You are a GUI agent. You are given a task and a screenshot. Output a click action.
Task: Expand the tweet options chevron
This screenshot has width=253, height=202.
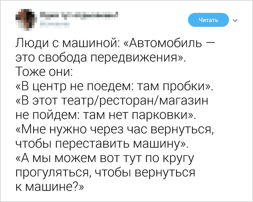(236, 20)
